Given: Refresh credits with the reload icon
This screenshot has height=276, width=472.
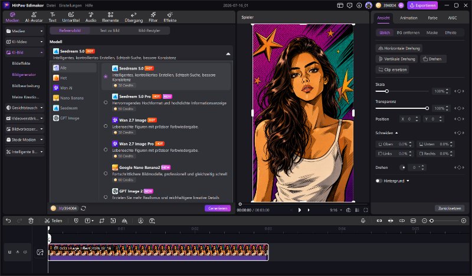Looking at the screenshot, I should coord(83,208).
